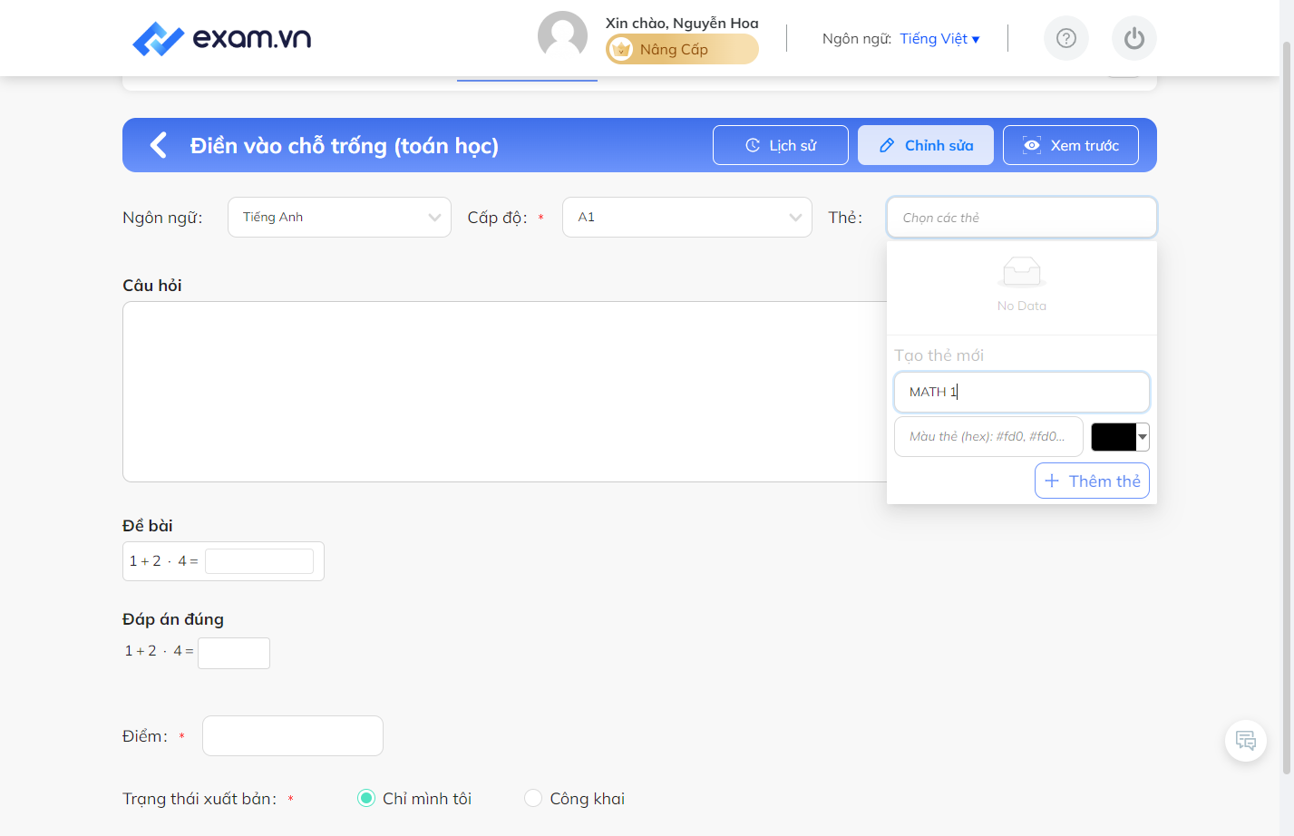Screen dimensions: 1294x836
Task: Click the power logout icon
Action: tap(1134, 38)
